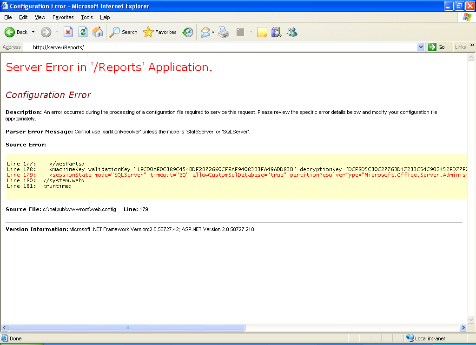
Task: Open the Address bar dropdown list
Action: (x=421, y=47)
